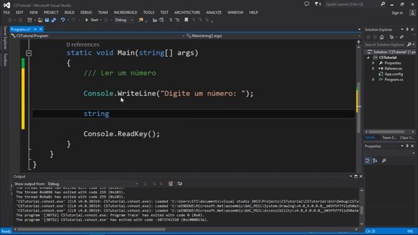This screenshot has width=418, height=235.
Task: Open the notifications flag icon
Action: click(318, 4)
